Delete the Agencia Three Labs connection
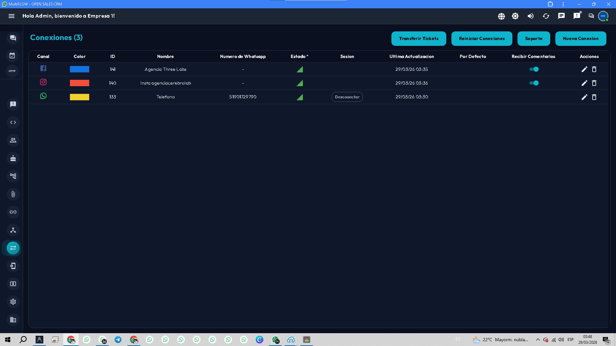 click(x=594, y=69)
